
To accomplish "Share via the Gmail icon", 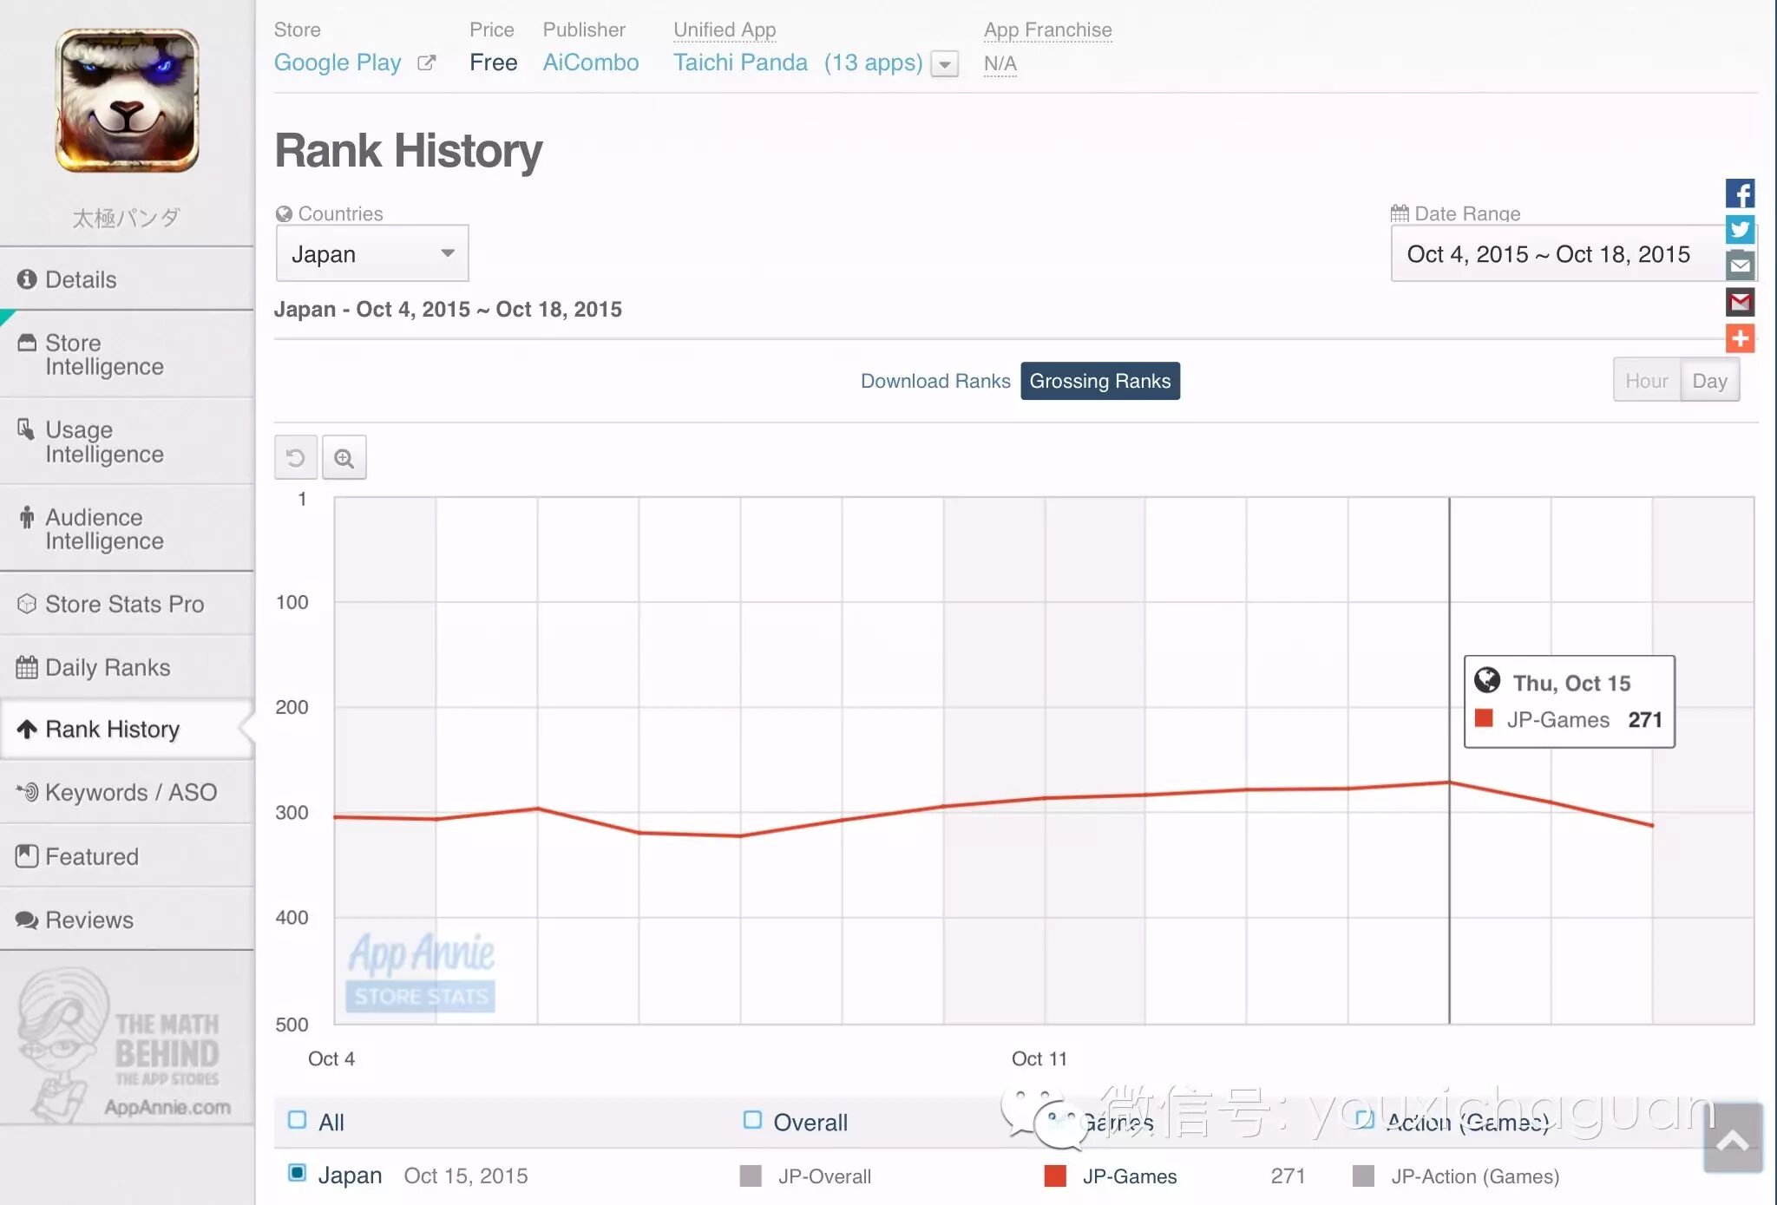I will [1739, 303].
